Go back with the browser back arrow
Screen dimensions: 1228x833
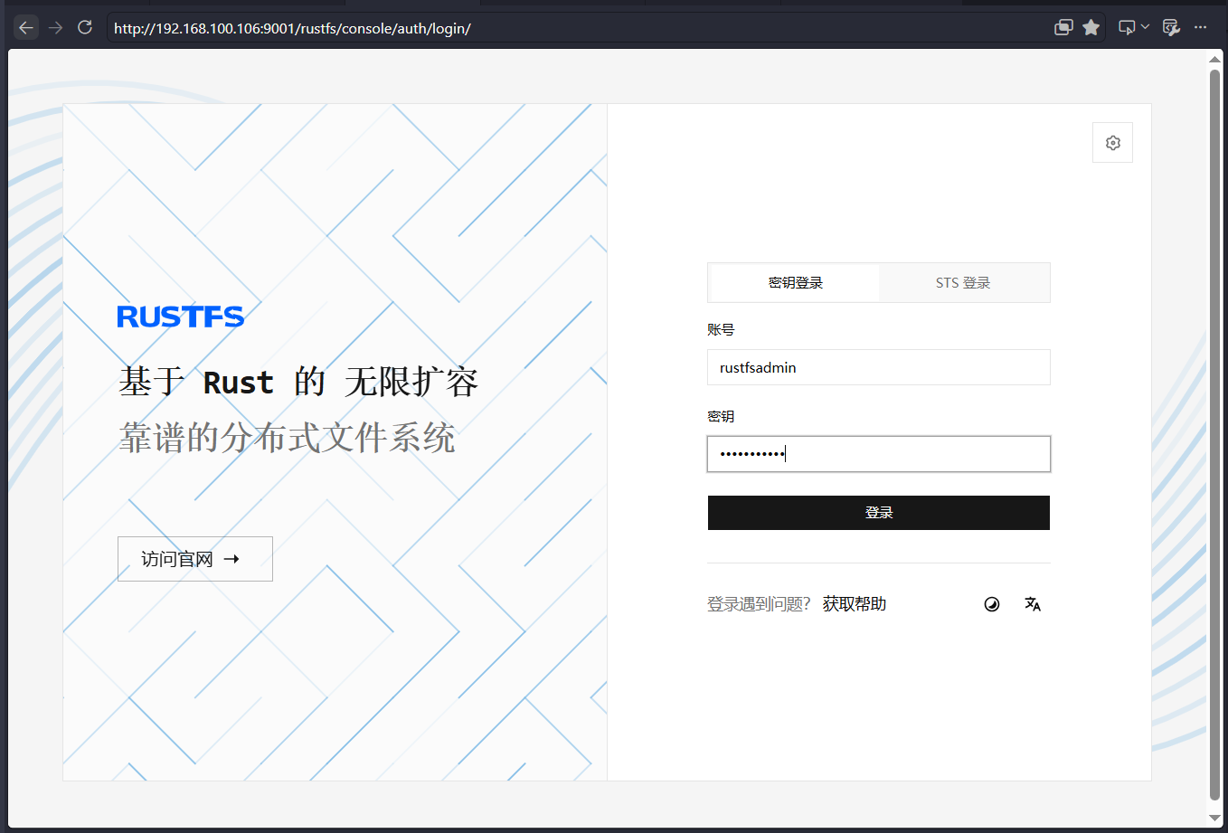tap(26, 28)
